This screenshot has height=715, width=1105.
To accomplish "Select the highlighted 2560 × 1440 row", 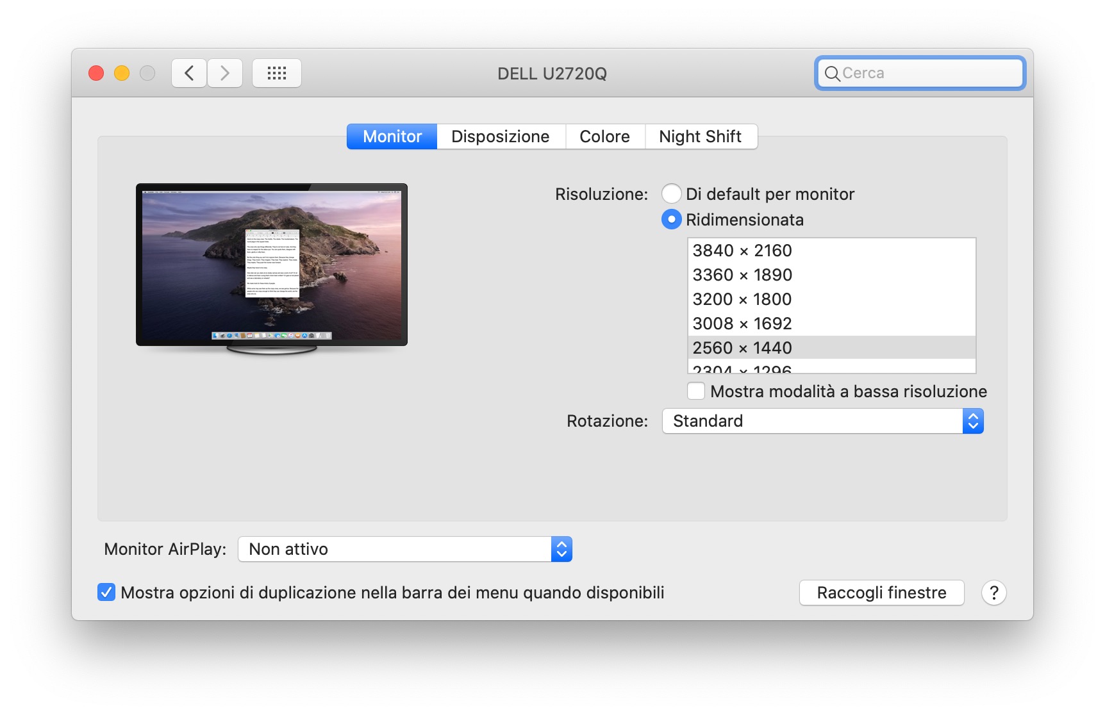I will (832, 347).
